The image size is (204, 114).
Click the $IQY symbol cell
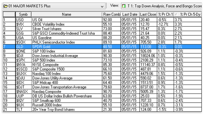pyautogui.click(x=23, y=100)
